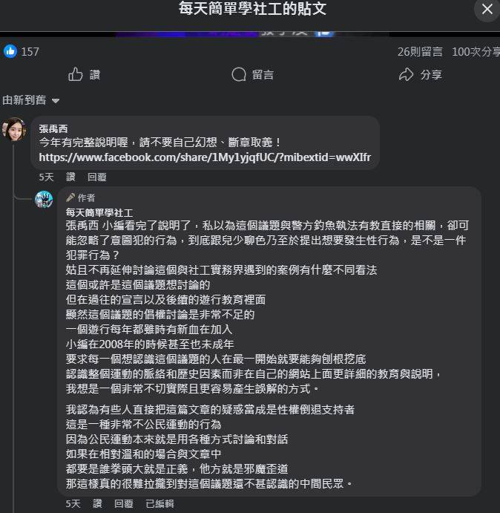Close the post dialog with the X

click(x=487, y=9)
